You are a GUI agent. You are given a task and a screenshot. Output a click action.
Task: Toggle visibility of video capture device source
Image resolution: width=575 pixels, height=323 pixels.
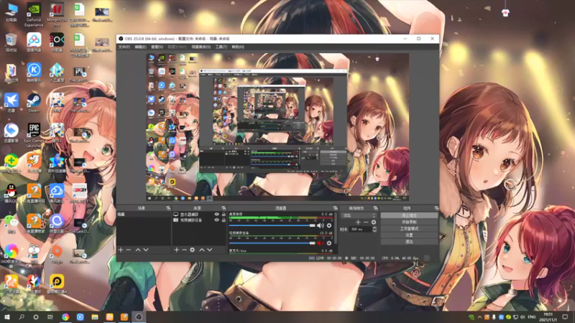click(x=217, y=220)
